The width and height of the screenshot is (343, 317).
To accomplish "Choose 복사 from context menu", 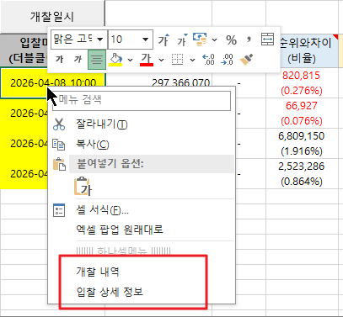I will 141,145.
